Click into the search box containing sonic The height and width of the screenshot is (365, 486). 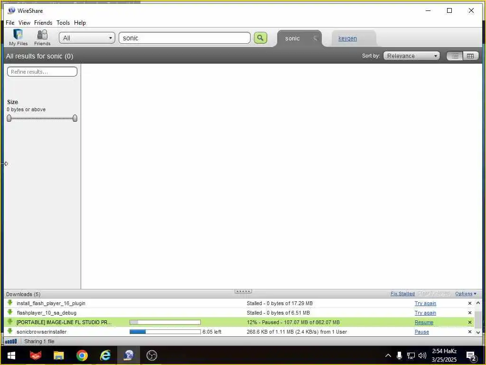(185, 38)
